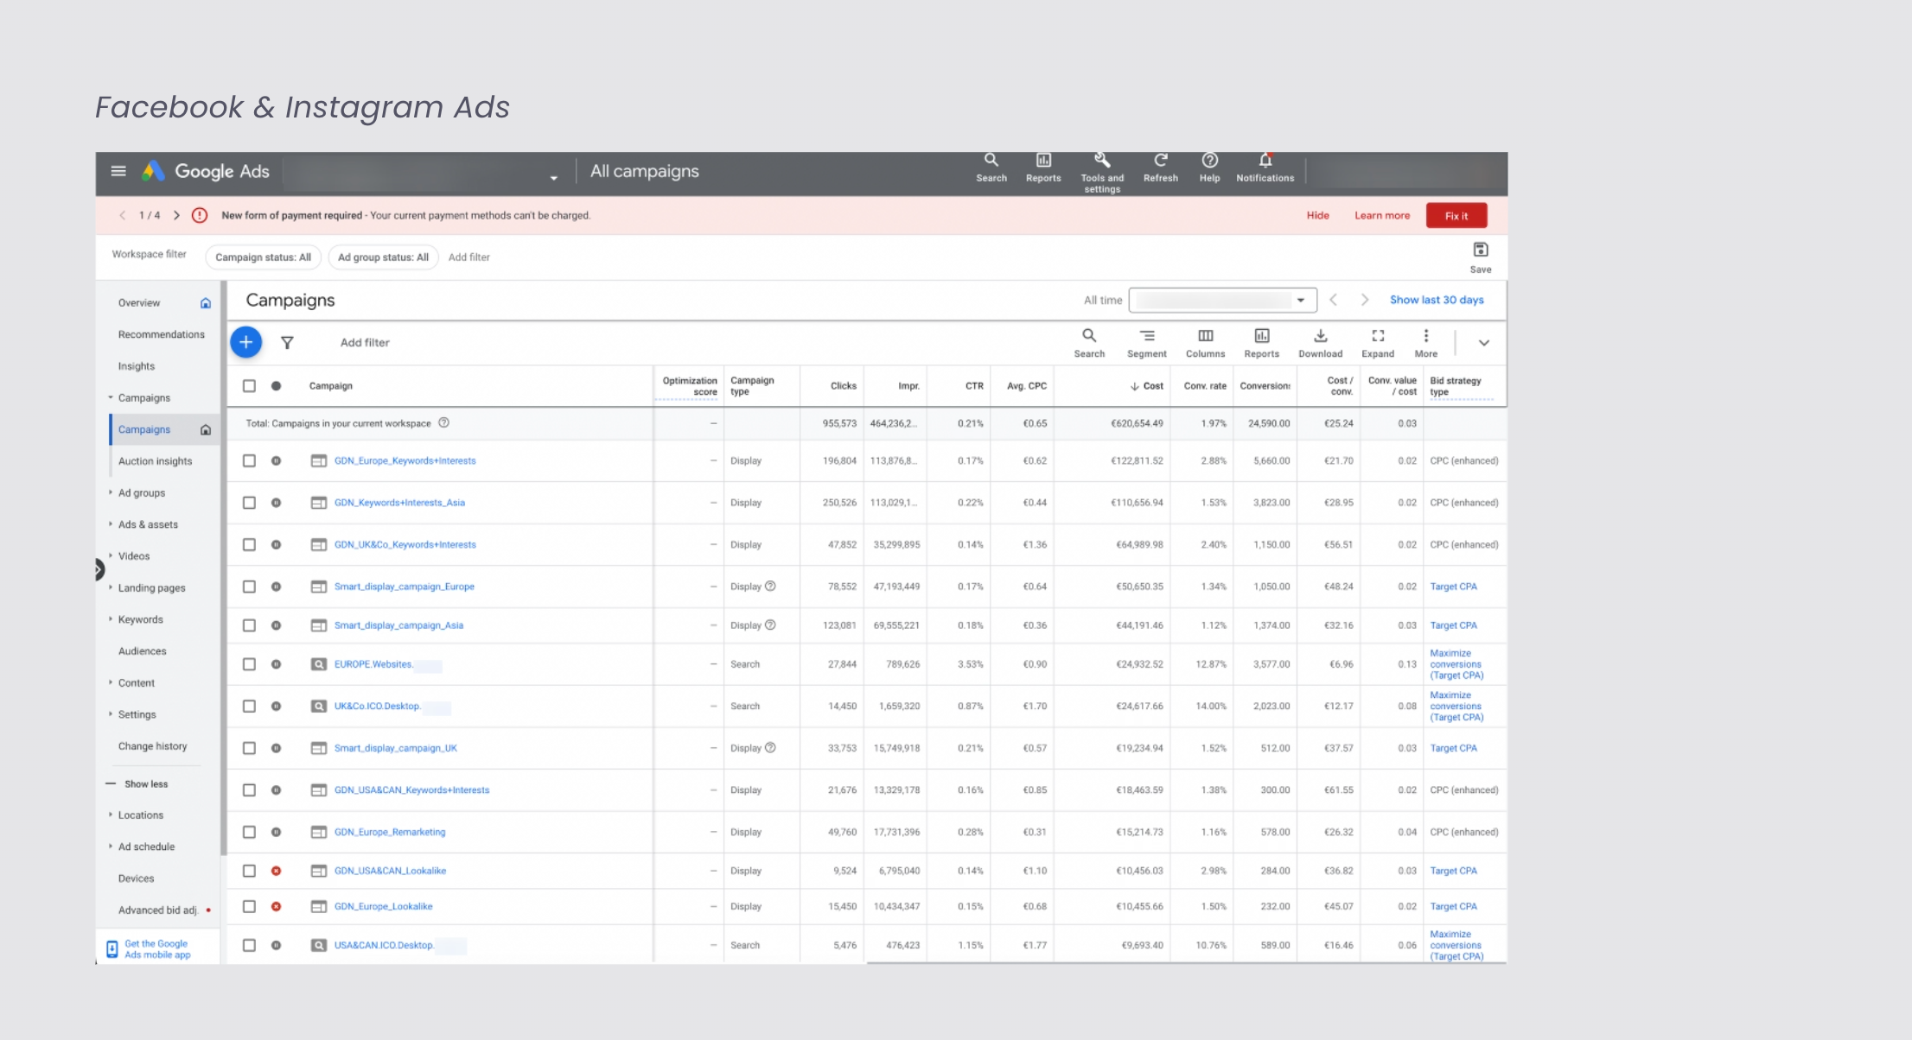1912x1040 pixels.
Task: Save the workspace filter
Action: (1481, 257)
